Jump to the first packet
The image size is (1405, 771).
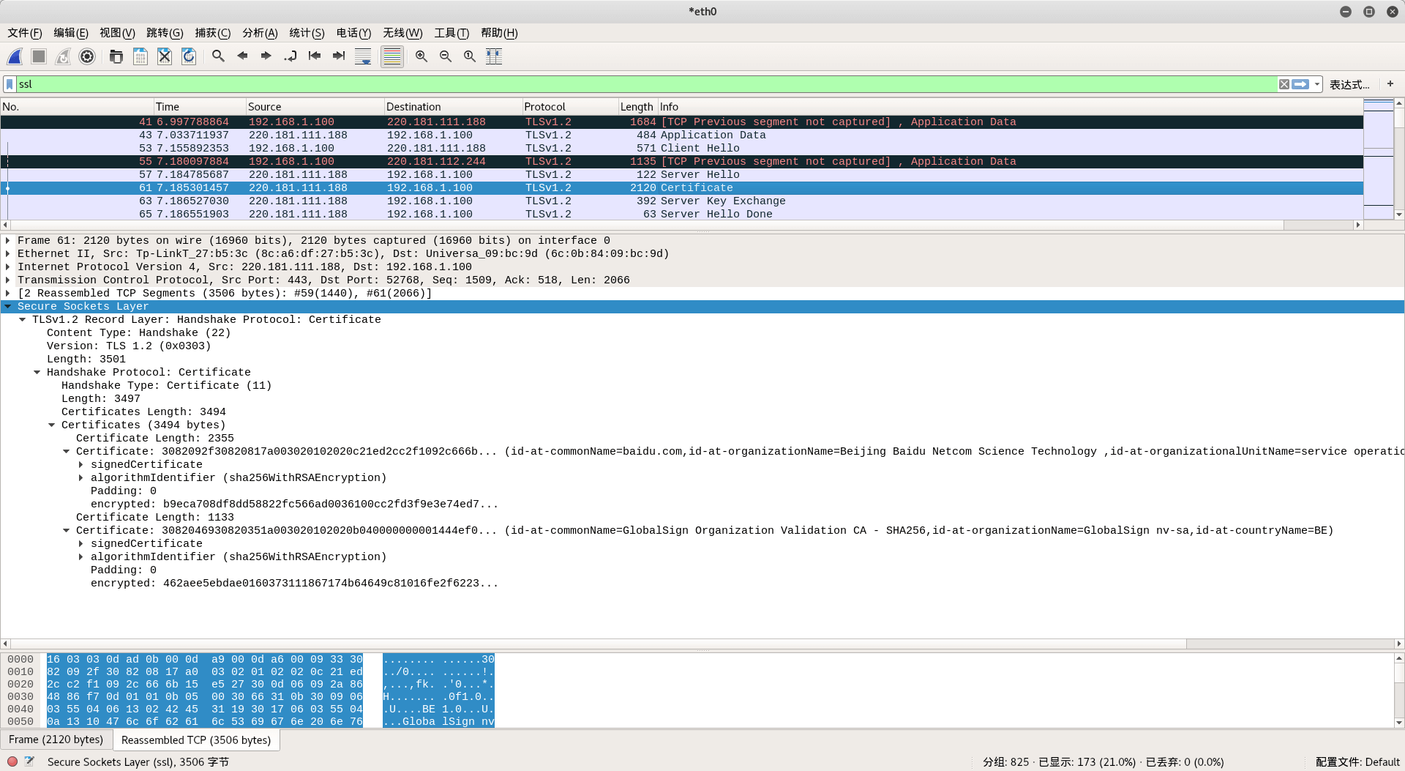(315, 56)
